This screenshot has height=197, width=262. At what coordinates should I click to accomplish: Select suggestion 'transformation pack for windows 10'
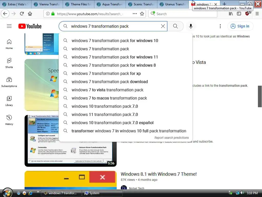point(125,41)
